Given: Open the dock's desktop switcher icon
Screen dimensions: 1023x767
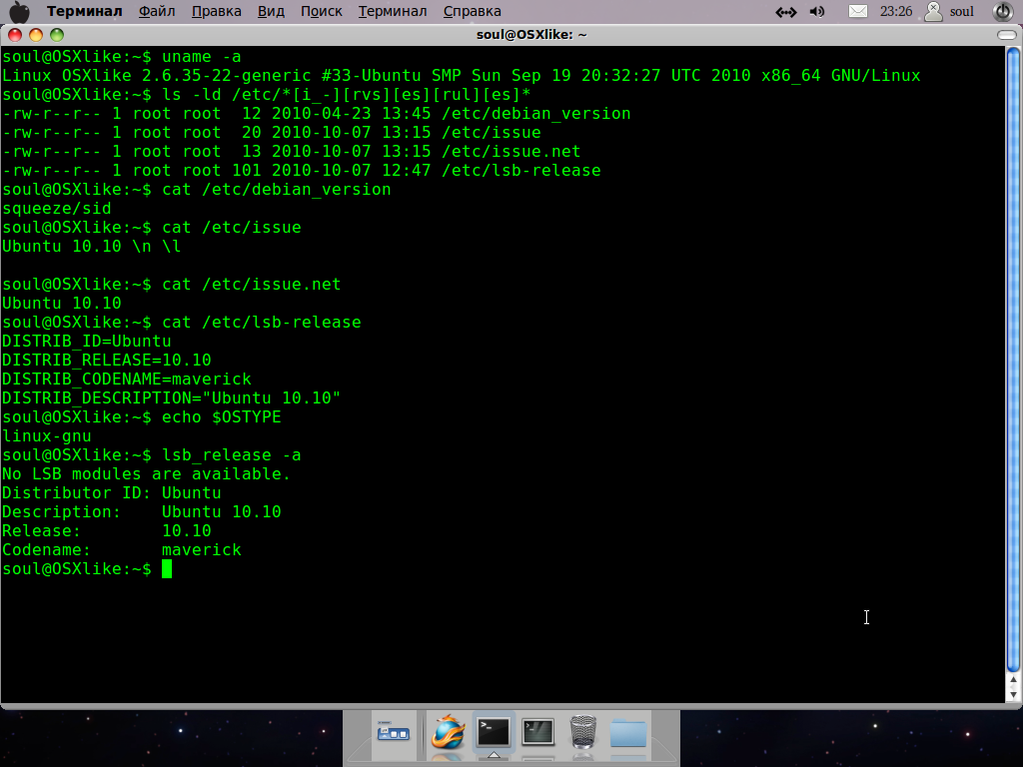Looking at the screenshot, I should [x=393, y=732].
